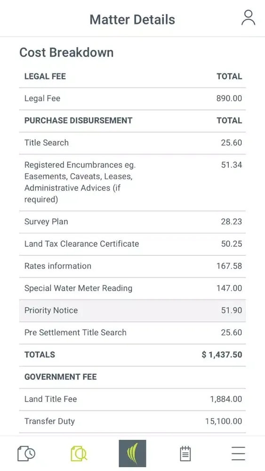The width and height of the screenshot is (265, 471).
Task: Tap the center green leaf logo
Action: [x=132, y=453]
